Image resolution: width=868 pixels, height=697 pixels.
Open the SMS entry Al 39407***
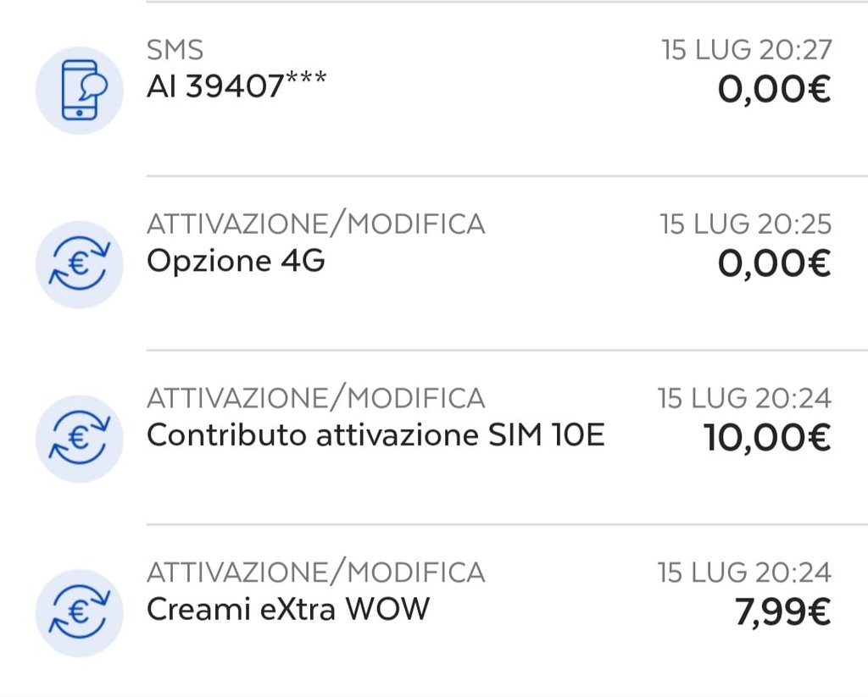(x=237, y=87)
